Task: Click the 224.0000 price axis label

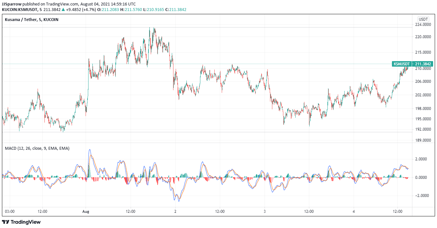Action: 423,25
